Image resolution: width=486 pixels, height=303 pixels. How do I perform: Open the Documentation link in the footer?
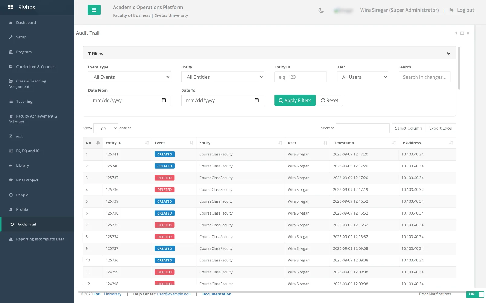pos(217,294)
